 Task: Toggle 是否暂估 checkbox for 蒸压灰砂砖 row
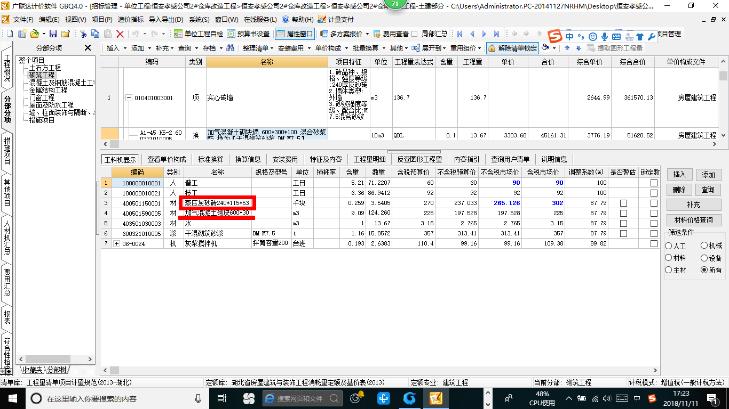[x=623, y=203]
